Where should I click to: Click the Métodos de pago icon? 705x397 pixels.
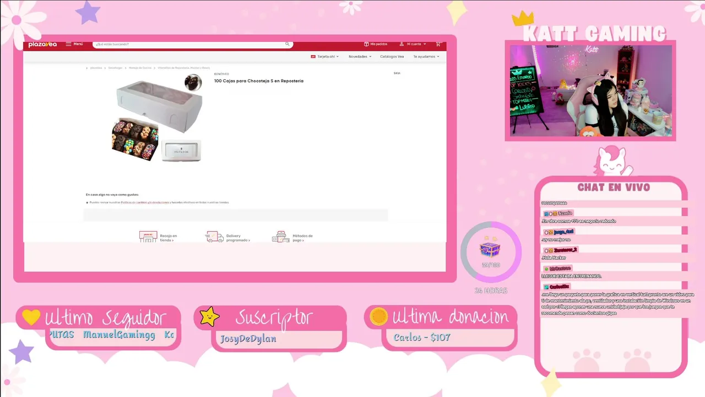(280, 237)
